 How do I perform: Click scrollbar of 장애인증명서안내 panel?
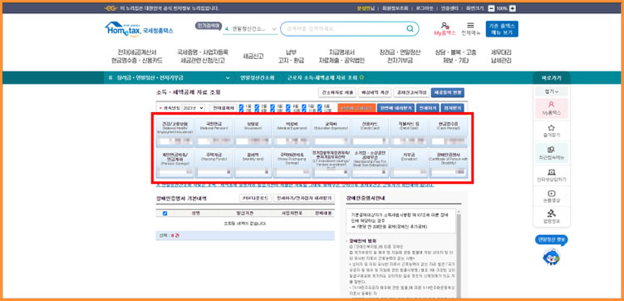459,253
